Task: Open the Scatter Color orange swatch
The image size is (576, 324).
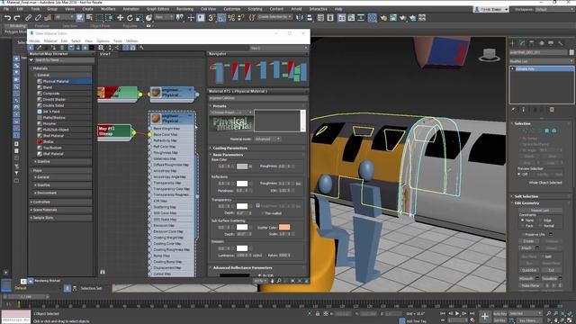Action: click(x=284, y=227)
